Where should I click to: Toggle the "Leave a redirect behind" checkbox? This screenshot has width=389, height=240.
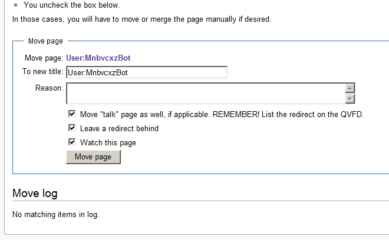(72, 128)
